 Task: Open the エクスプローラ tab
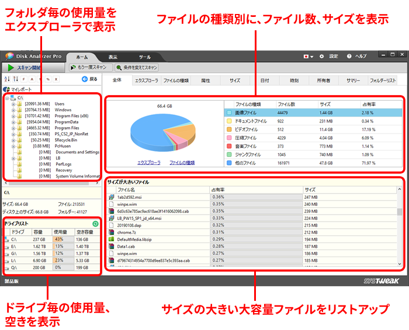coord(147,80)
